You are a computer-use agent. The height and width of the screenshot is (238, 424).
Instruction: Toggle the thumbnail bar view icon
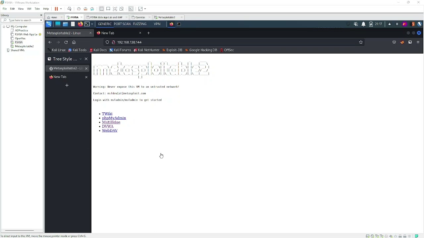point(108,9)
